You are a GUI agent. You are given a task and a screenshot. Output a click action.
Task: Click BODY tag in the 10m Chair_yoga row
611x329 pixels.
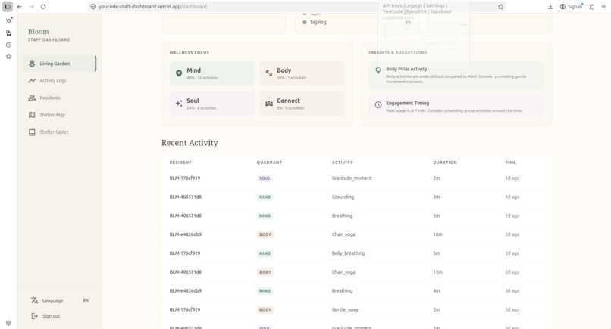tap(265, 235)
